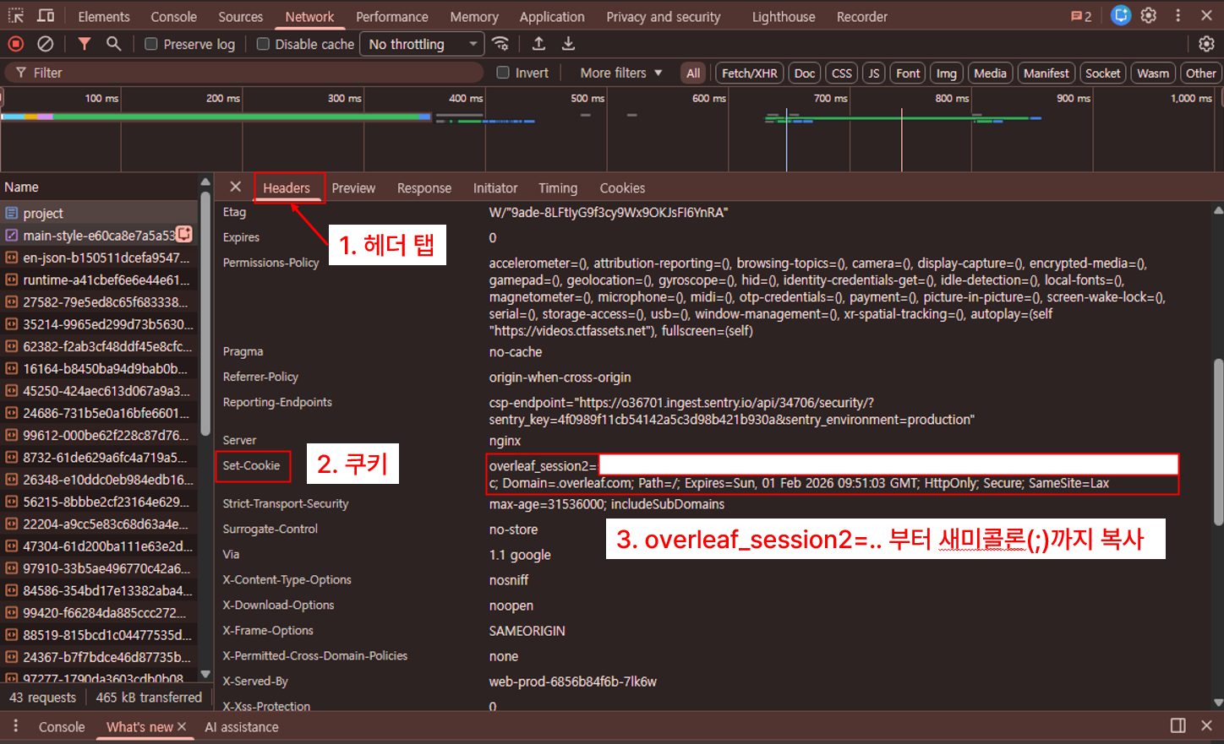The width and height of the screenshot is (1224, 744).
Task: Toggle device toolbar icon
Action: pyautogui.click(x=46, y=16)
